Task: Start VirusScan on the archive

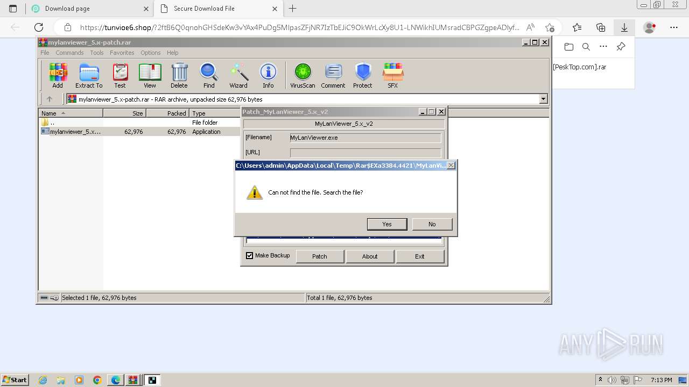Action: [x=303, y=75]
